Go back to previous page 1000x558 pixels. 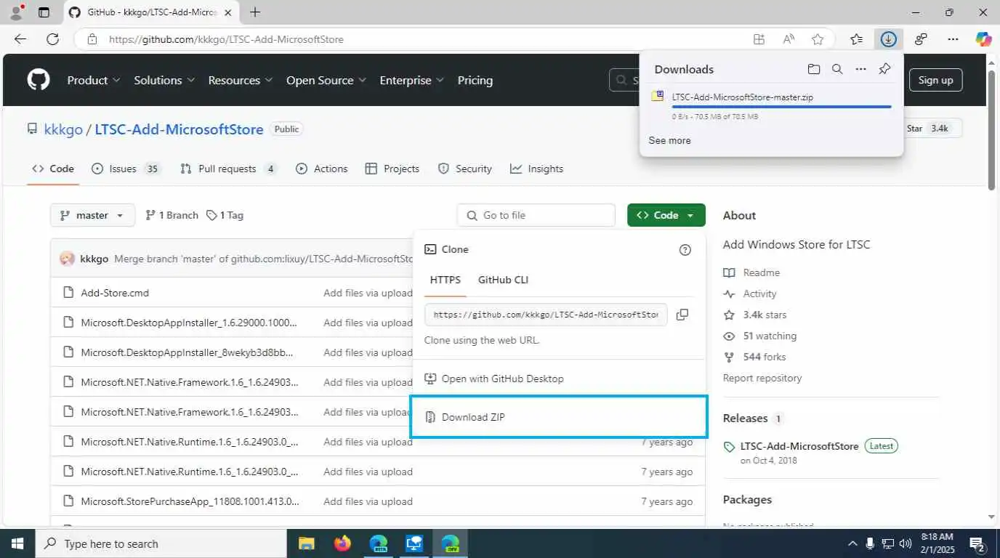click(20, 39)
